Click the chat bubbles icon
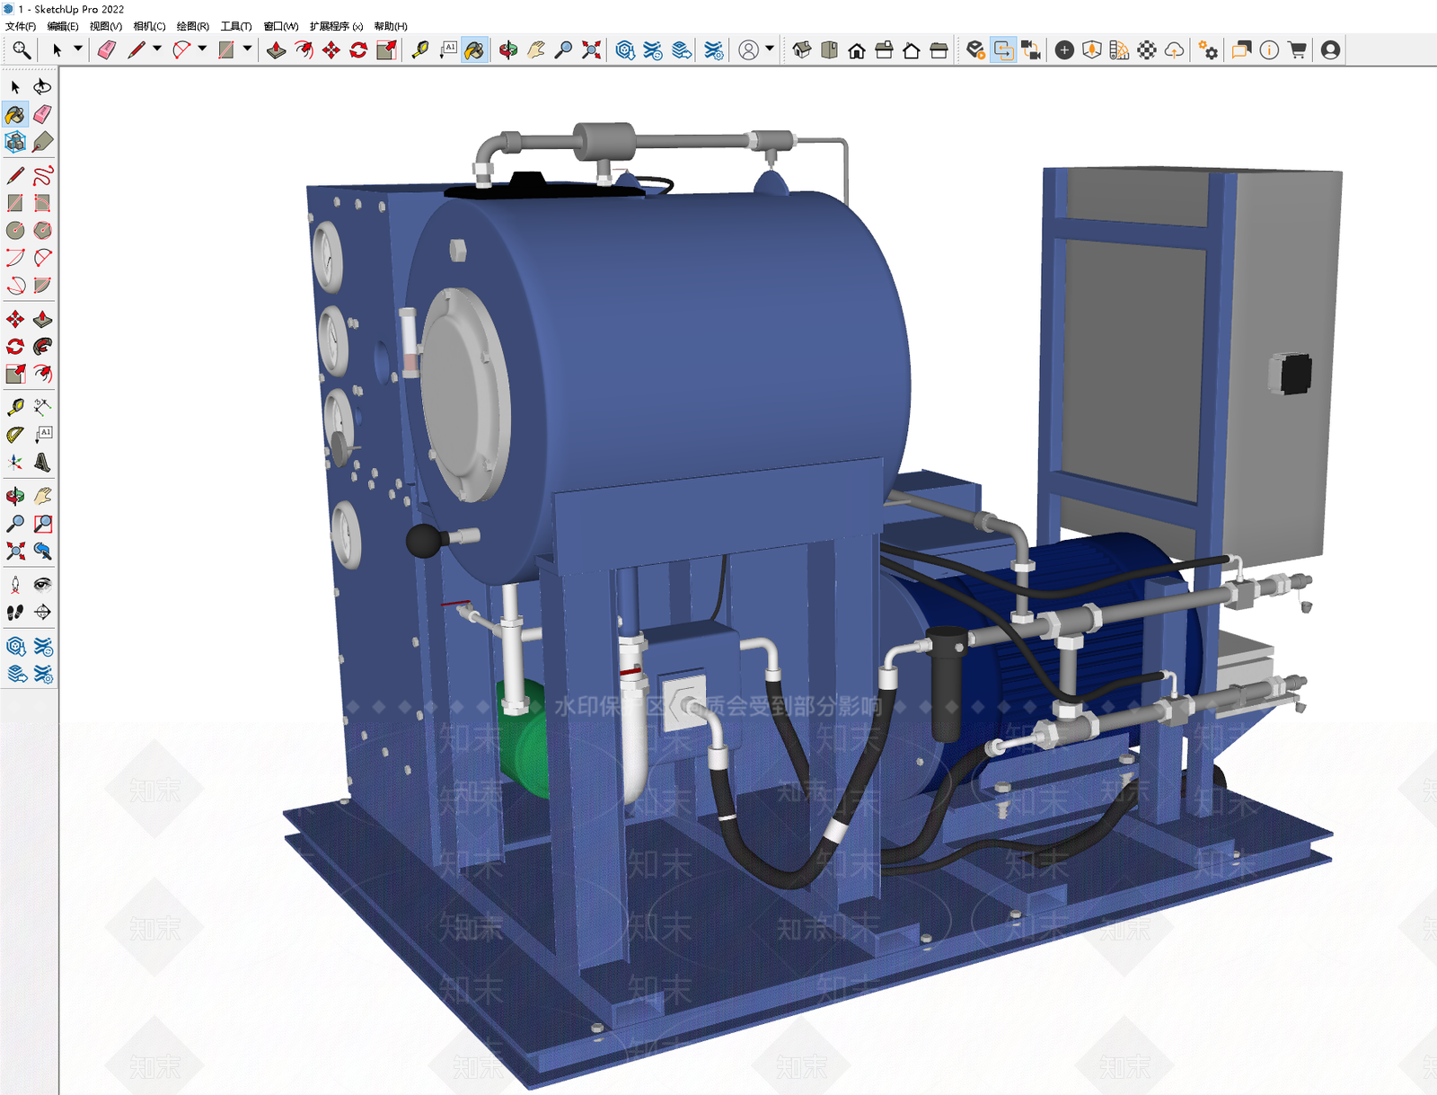Screen dimensions: 1437x1095 click(x=1241, y=50)
